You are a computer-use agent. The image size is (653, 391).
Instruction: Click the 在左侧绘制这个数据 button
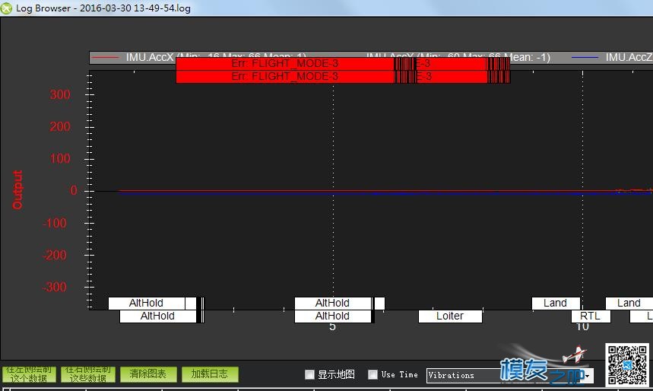click(29, 374)
